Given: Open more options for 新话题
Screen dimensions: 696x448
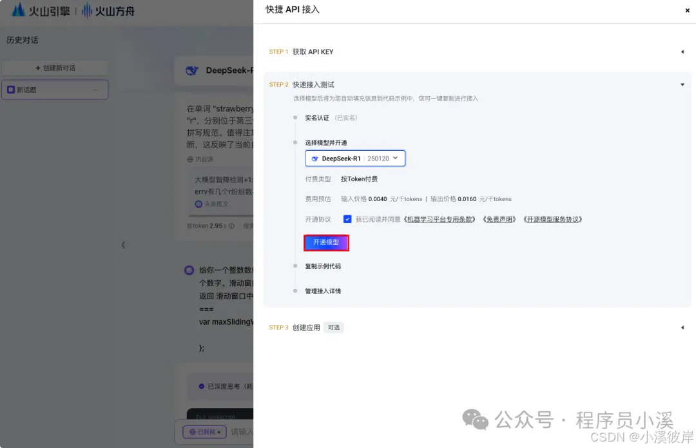Looking at the screenshot, I should pos(95,90).
